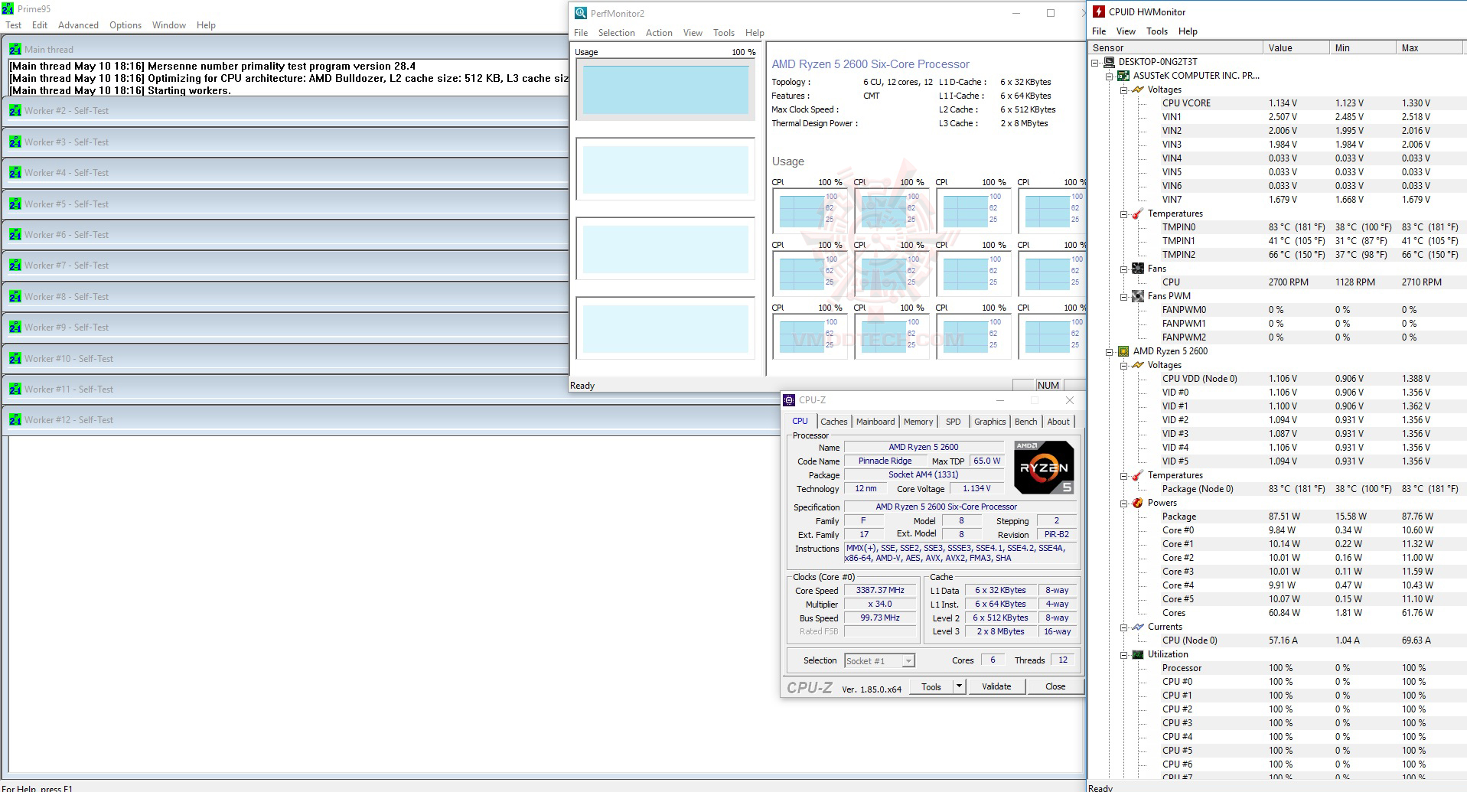
Task: Click the chip icon beside AMD Ryzen 5 2600
Action: [x=1123, y=351]
